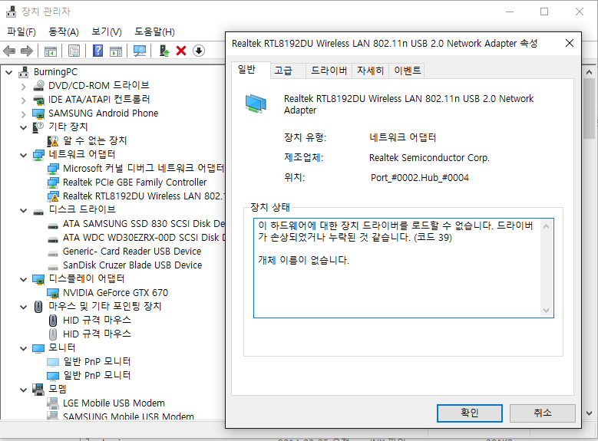Click the red X uninstall device icon

coord(181,51)
